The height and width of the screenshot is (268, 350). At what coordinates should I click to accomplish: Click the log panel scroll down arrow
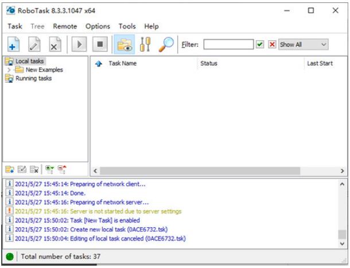tap(342, 243)
